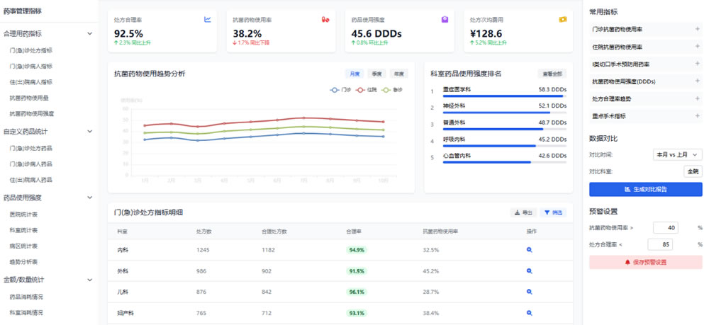
Task: Click 普通外科 in the ranking list
Action: (x=454, y=122)
